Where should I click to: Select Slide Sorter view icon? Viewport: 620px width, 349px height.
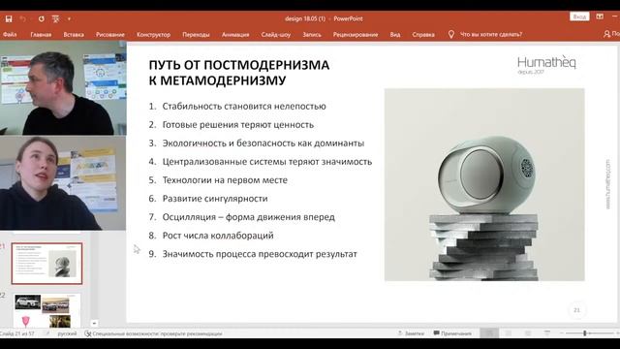pos(509,333)
